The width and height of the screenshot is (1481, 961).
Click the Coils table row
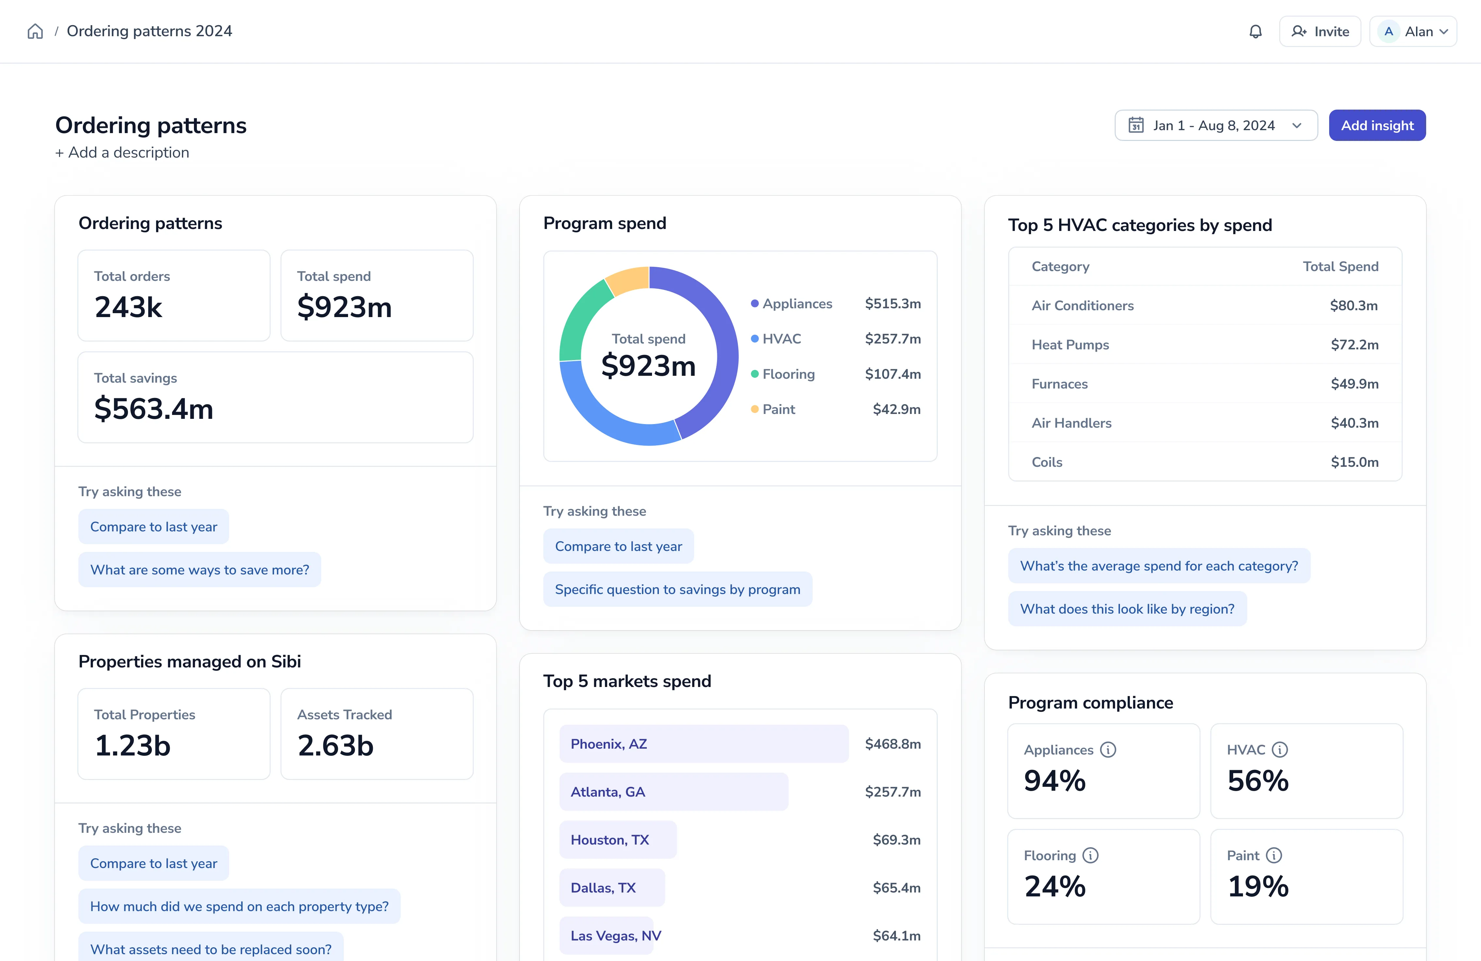(x=1205, y=462)
